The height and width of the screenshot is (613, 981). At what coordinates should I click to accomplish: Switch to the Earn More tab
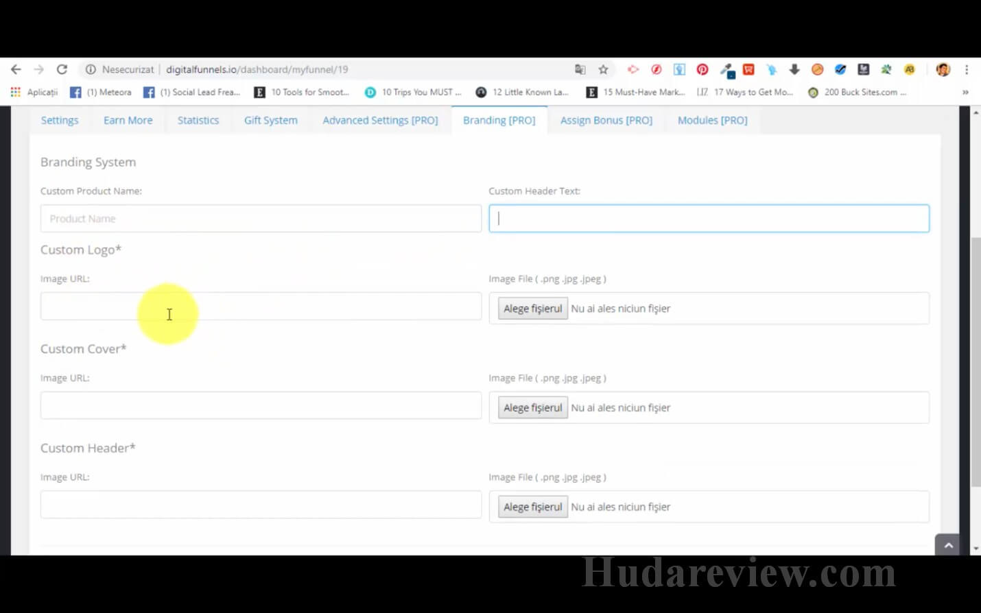128,120
